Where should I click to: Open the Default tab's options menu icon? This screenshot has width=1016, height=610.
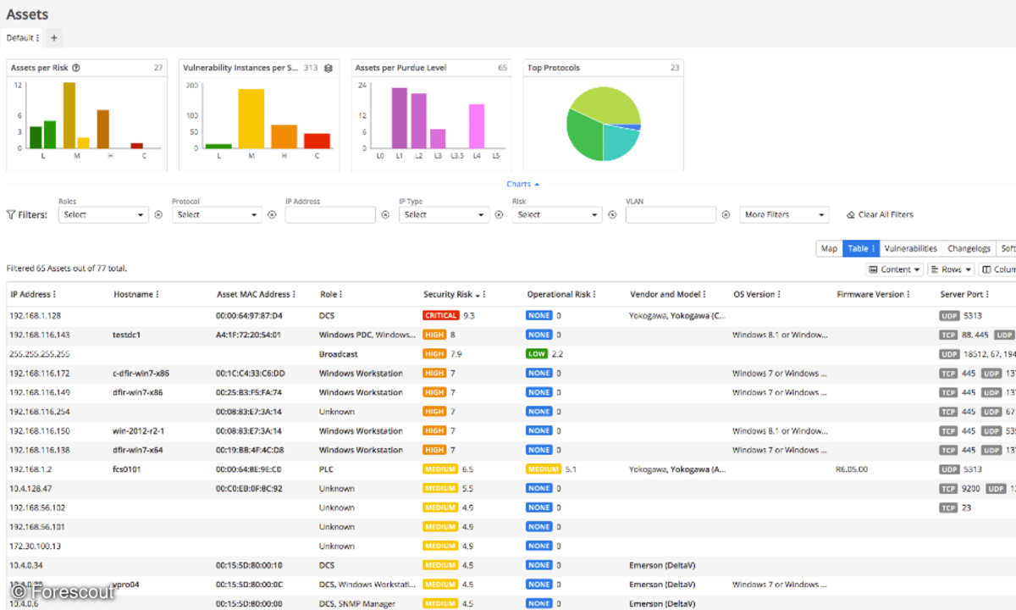38,38
